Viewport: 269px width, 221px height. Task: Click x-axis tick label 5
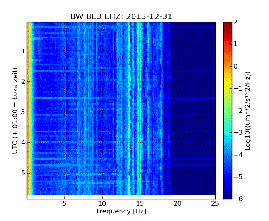tap(64, 204)
